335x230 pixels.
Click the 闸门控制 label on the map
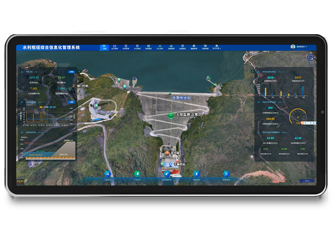pyautogui.click(x=83, y=86)
